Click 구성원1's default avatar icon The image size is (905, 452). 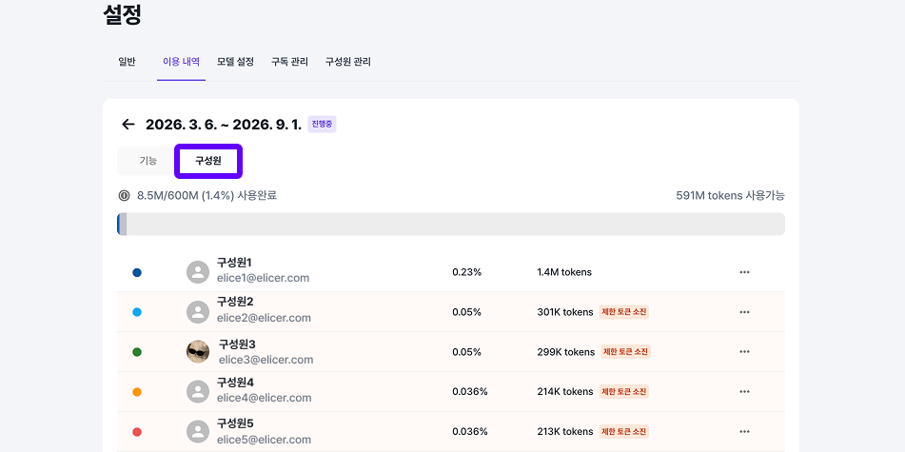click(x=198, y=272)
